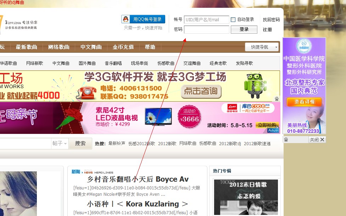Select 中文舞曲 in the sub-category row
Image resolution: width=346 pixels, height=216 pixels.
pyautogui.click(x=61, y=63)
